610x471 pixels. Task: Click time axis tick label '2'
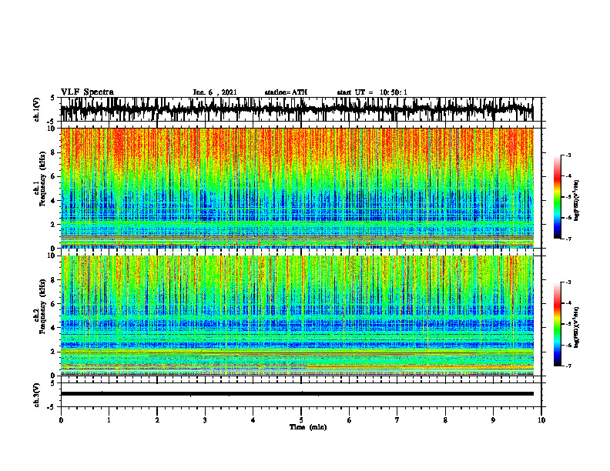click(x=157, y=420)
